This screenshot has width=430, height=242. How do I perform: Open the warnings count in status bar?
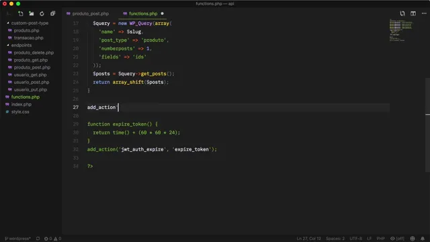[58, 239]
